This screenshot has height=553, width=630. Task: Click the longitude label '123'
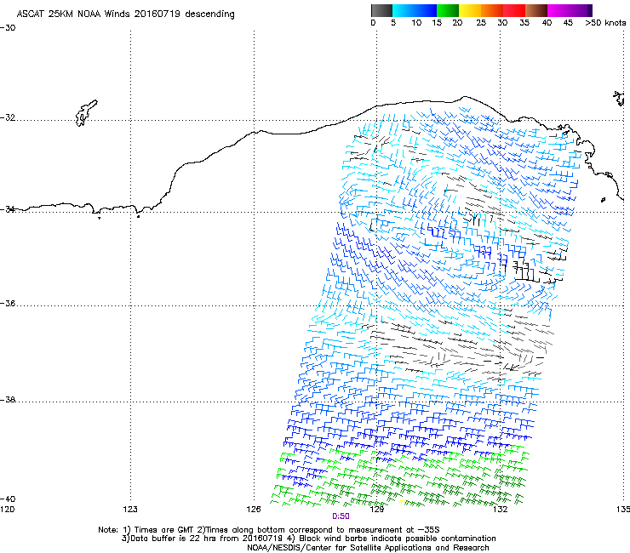[x=130, y=510]
